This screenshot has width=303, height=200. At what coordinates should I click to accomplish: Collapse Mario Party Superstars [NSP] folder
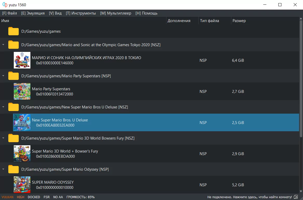(3, 76)
